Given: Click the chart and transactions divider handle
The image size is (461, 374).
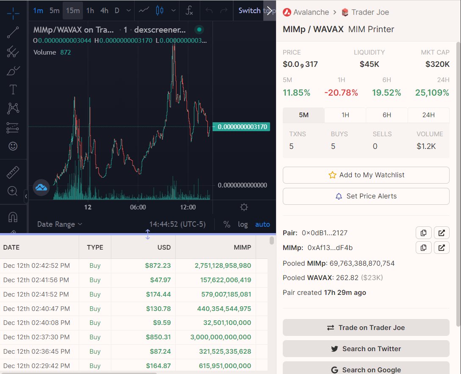Looking at the screenshot, I should point(148,234).
